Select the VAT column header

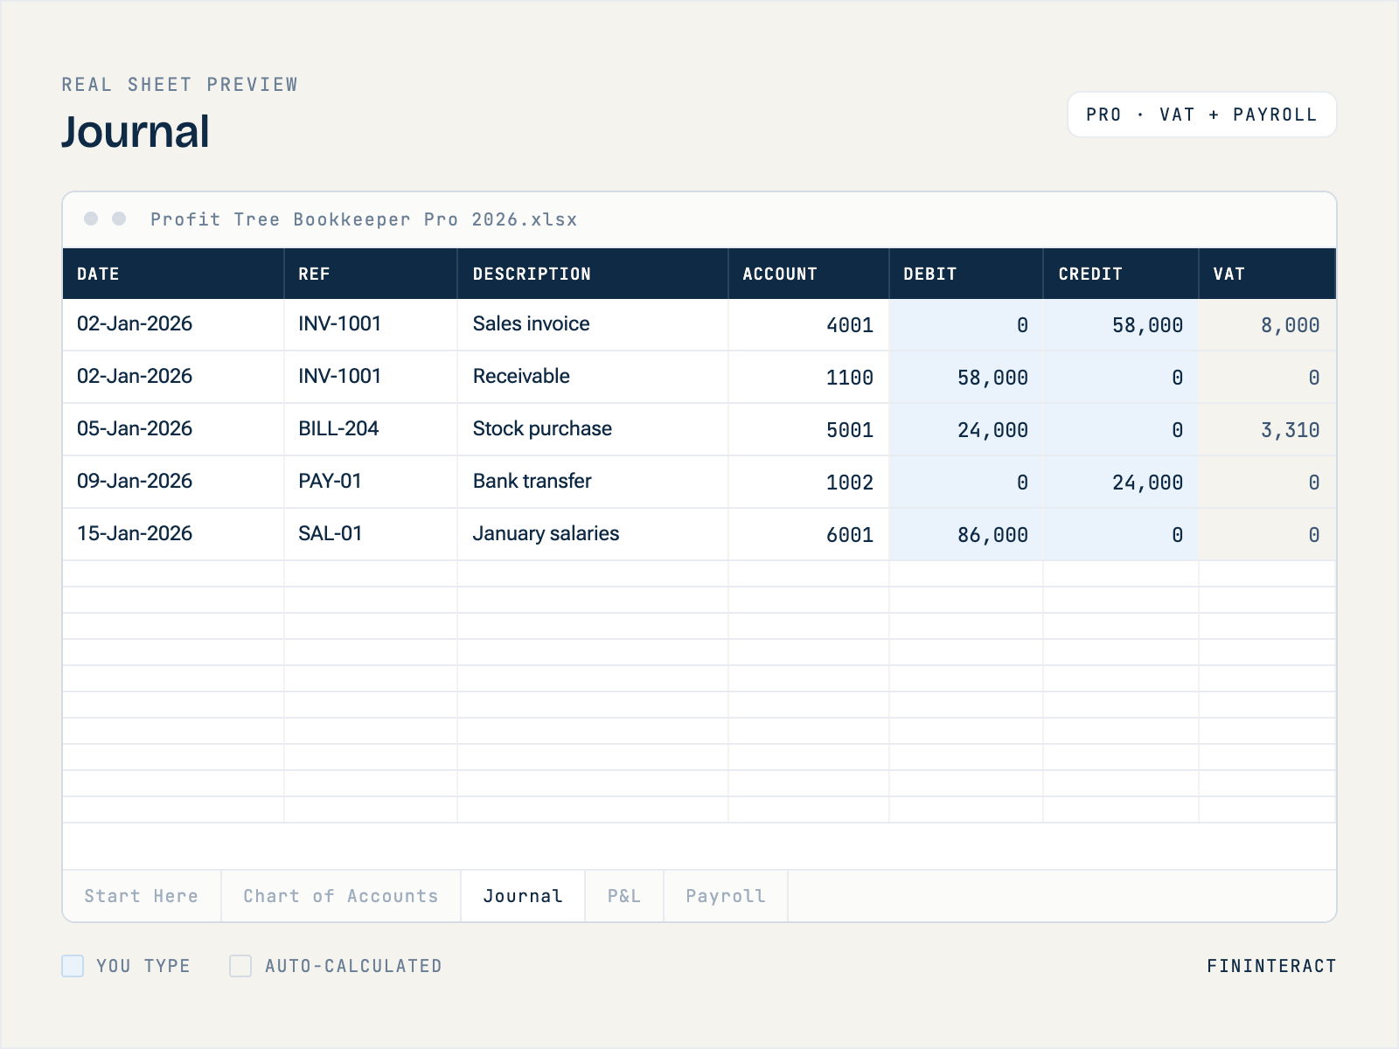[x=1268, y=274]
